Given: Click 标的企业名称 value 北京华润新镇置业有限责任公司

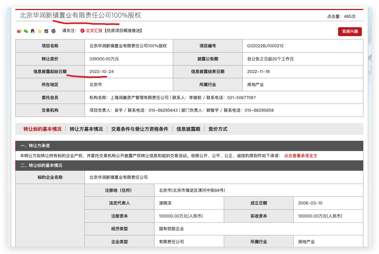Looking at the screenshot, I should pos(119,177).
